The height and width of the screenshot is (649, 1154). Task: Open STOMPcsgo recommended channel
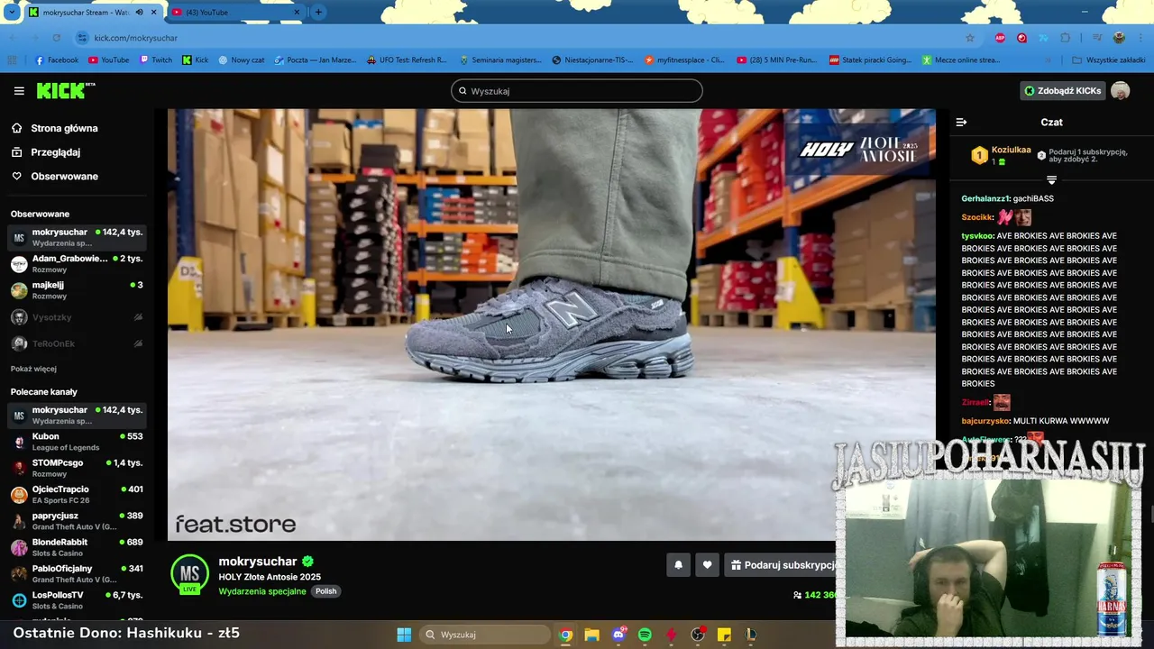(76, 468)
